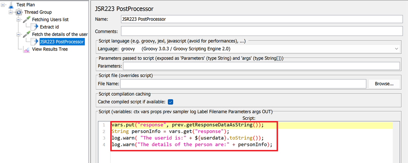The image size is (408, 163).
Task: Select Test Plan in the tree
Action: click(x=25, y=4)
